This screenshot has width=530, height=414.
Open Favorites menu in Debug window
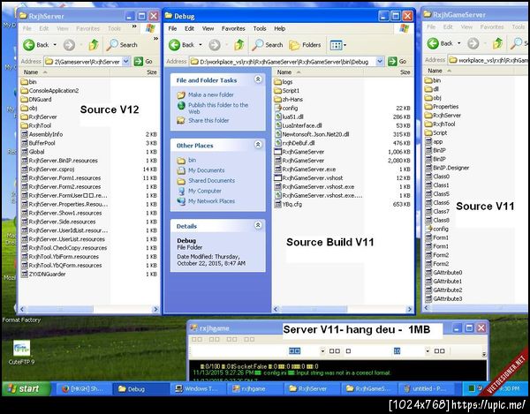pyautogui.click(x=233, y=28)
